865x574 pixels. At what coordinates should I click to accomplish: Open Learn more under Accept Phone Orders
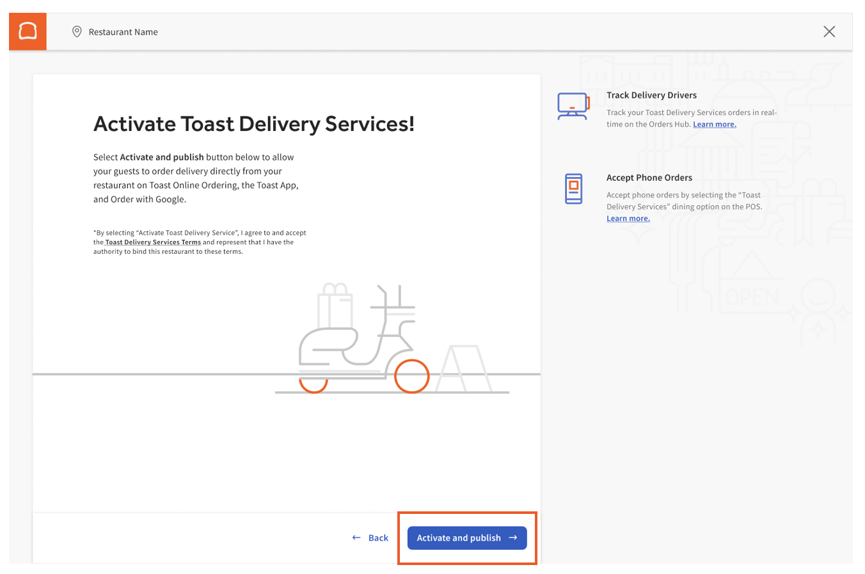click(628, 218)
